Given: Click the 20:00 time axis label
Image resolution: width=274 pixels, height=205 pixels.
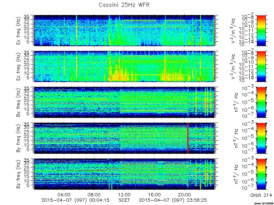Looking at the screenshot, I should tap(184, 195).
